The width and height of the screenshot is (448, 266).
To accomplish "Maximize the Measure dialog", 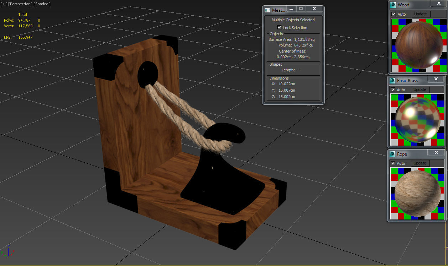I will point(301,9).
